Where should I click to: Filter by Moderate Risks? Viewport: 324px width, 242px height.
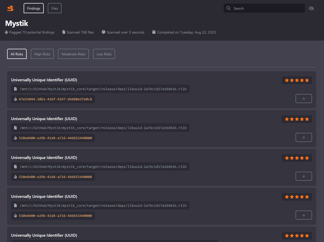click(x=73, y=54)
